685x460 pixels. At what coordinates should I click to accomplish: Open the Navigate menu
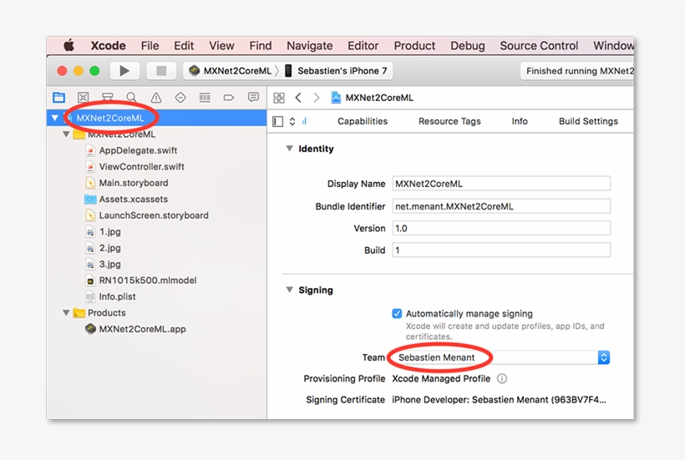click(309, 46)
